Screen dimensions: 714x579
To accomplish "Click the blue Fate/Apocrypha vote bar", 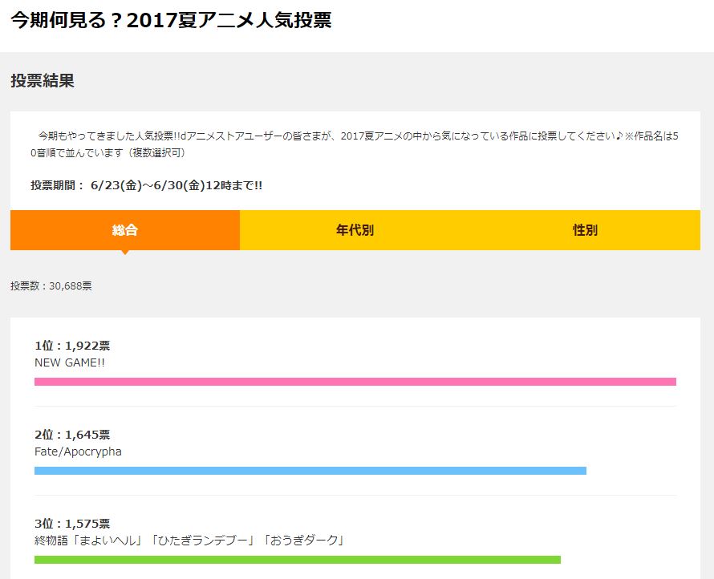I will pos(310,471).
